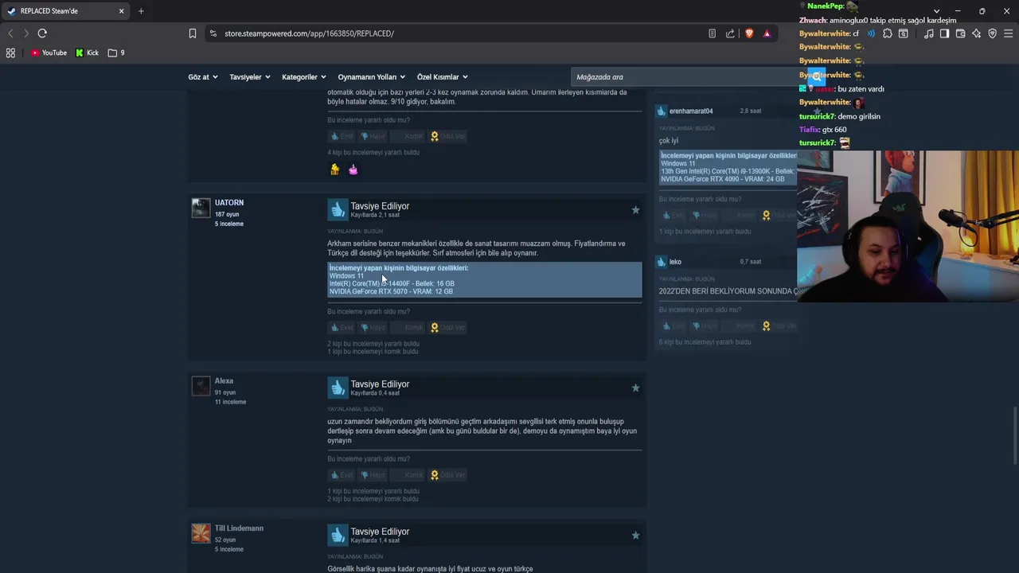This screenshot has height=573, width=1019.
Task: Expand the Özel Kısımlar dropdown
Action: [443, 77]
